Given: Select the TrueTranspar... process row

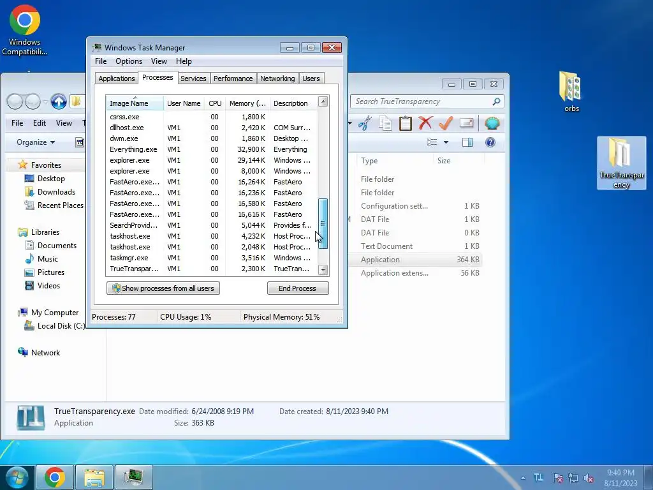Looking at the screenshot, I should (212, 269).
